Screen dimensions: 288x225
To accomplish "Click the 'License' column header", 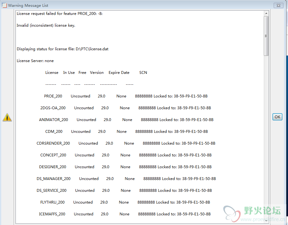I will (52, 73).
